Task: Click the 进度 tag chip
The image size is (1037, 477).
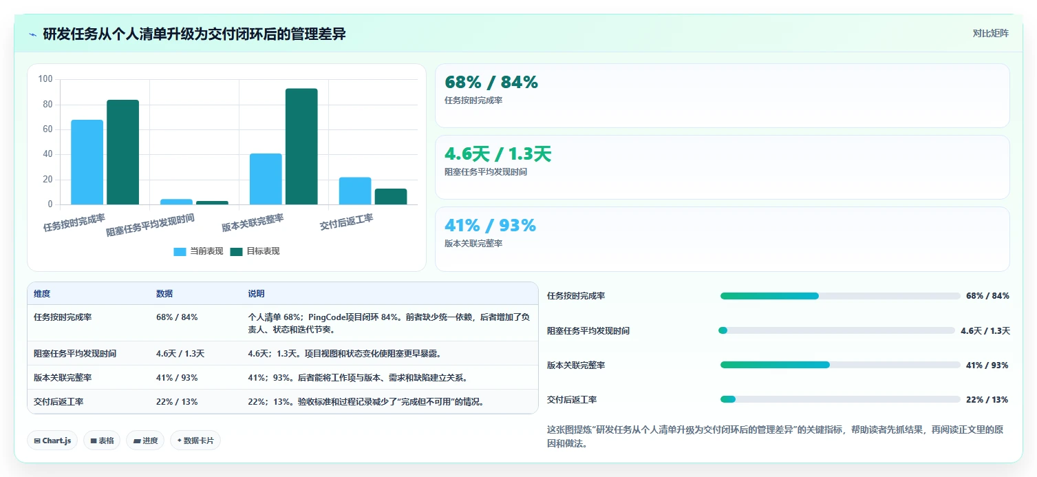Action: tap(145, 441)
